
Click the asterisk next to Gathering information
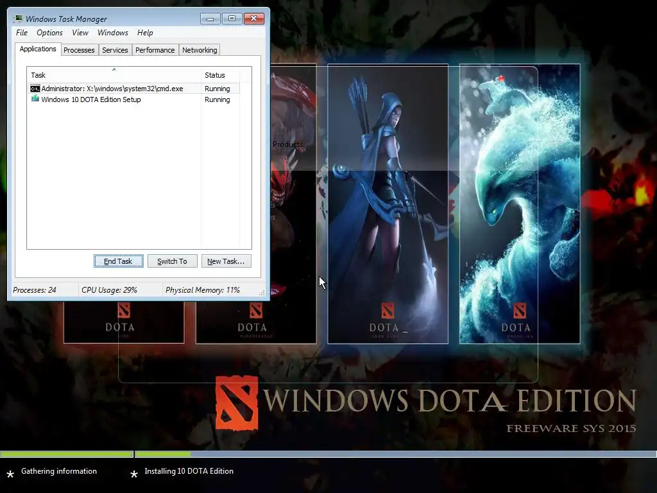click(x=10, y=474)
